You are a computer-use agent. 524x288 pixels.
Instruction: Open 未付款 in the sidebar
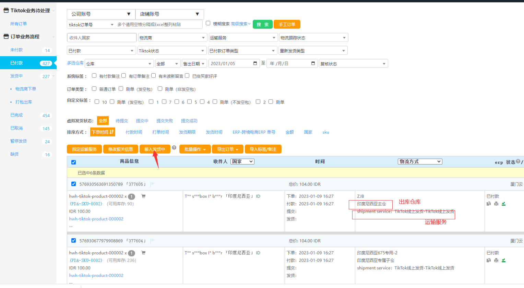(16, 50)
